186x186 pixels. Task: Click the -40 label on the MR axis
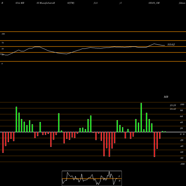[182, 146]
